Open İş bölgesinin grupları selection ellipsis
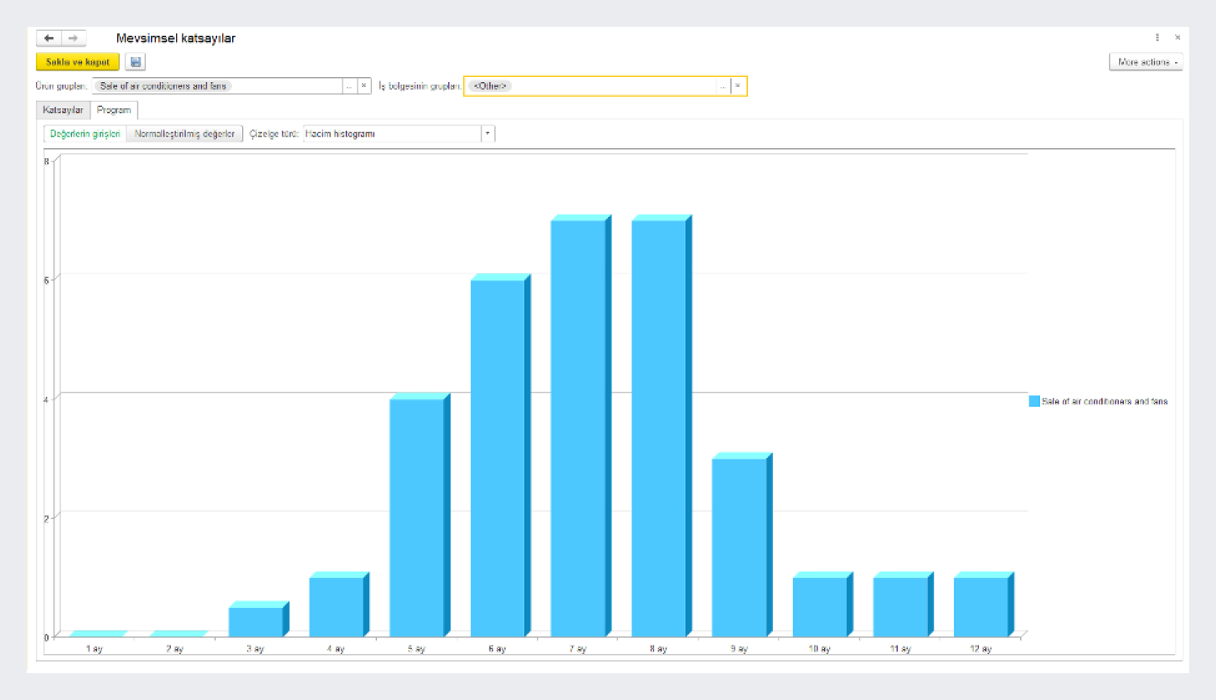Screen dimensions: 1216x700 tap(723, 85)
